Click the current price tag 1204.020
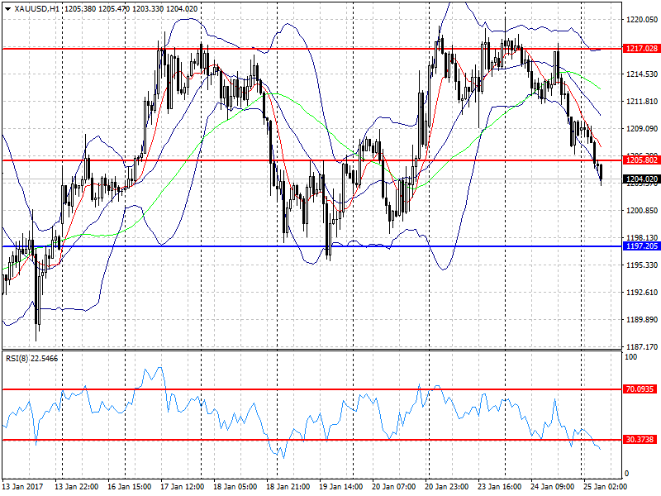This screenshot has width=661, height=496. pos(641,179)
